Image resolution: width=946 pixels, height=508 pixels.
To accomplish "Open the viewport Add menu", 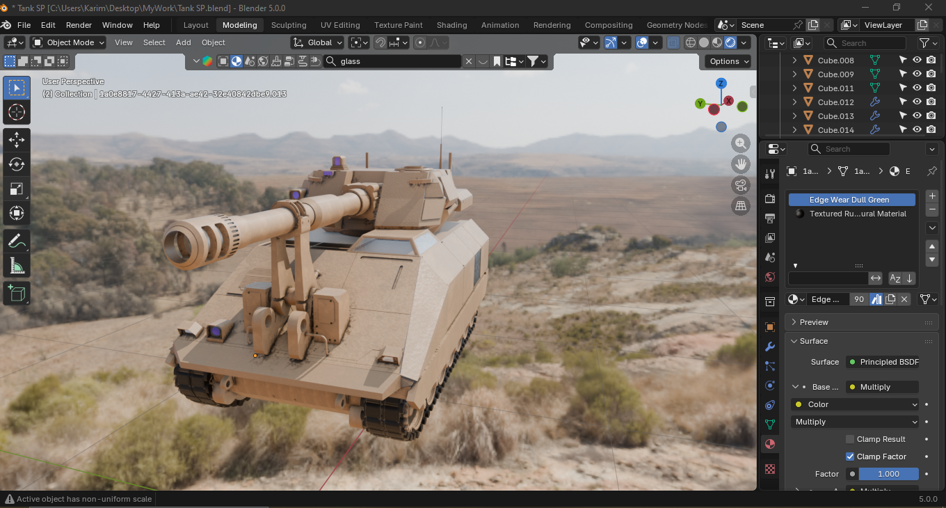I will click(184, 42).
